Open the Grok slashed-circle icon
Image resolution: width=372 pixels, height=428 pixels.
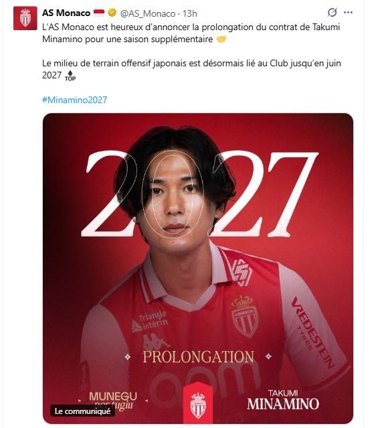click(332, 13)
